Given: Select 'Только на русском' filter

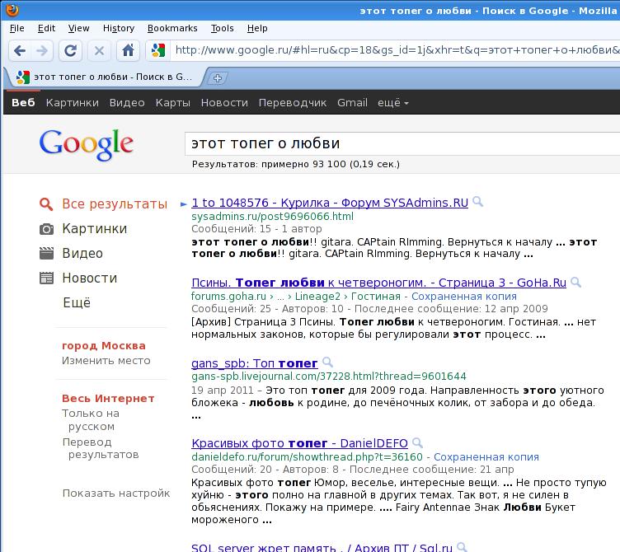Looking at the screenshot, I should coord(91,419).
